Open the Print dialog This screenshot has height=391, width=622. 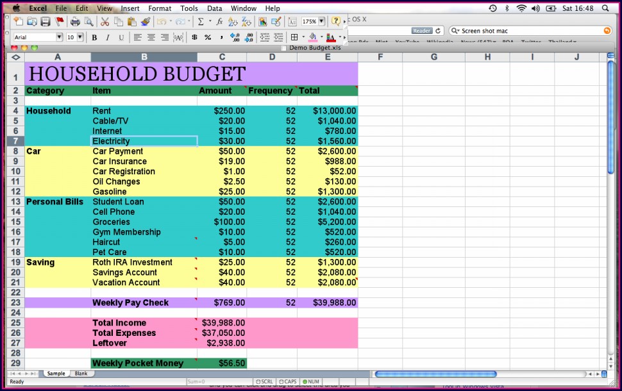pos(75,21)
